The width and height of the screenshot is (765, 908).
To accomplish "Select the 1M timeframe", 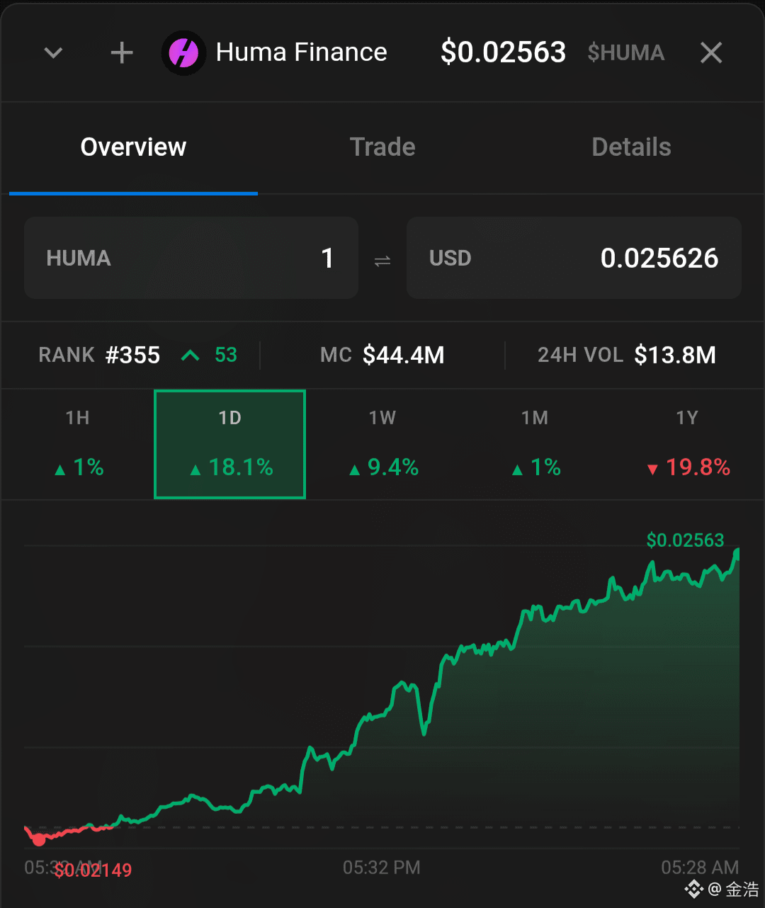I will (x=535, y=444).
